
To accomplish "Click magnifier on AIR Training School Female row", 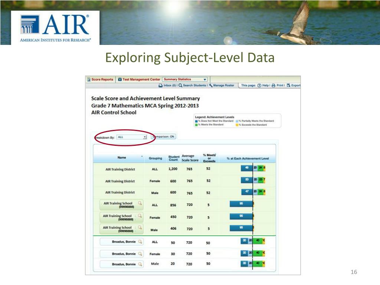I will point(140,216).
